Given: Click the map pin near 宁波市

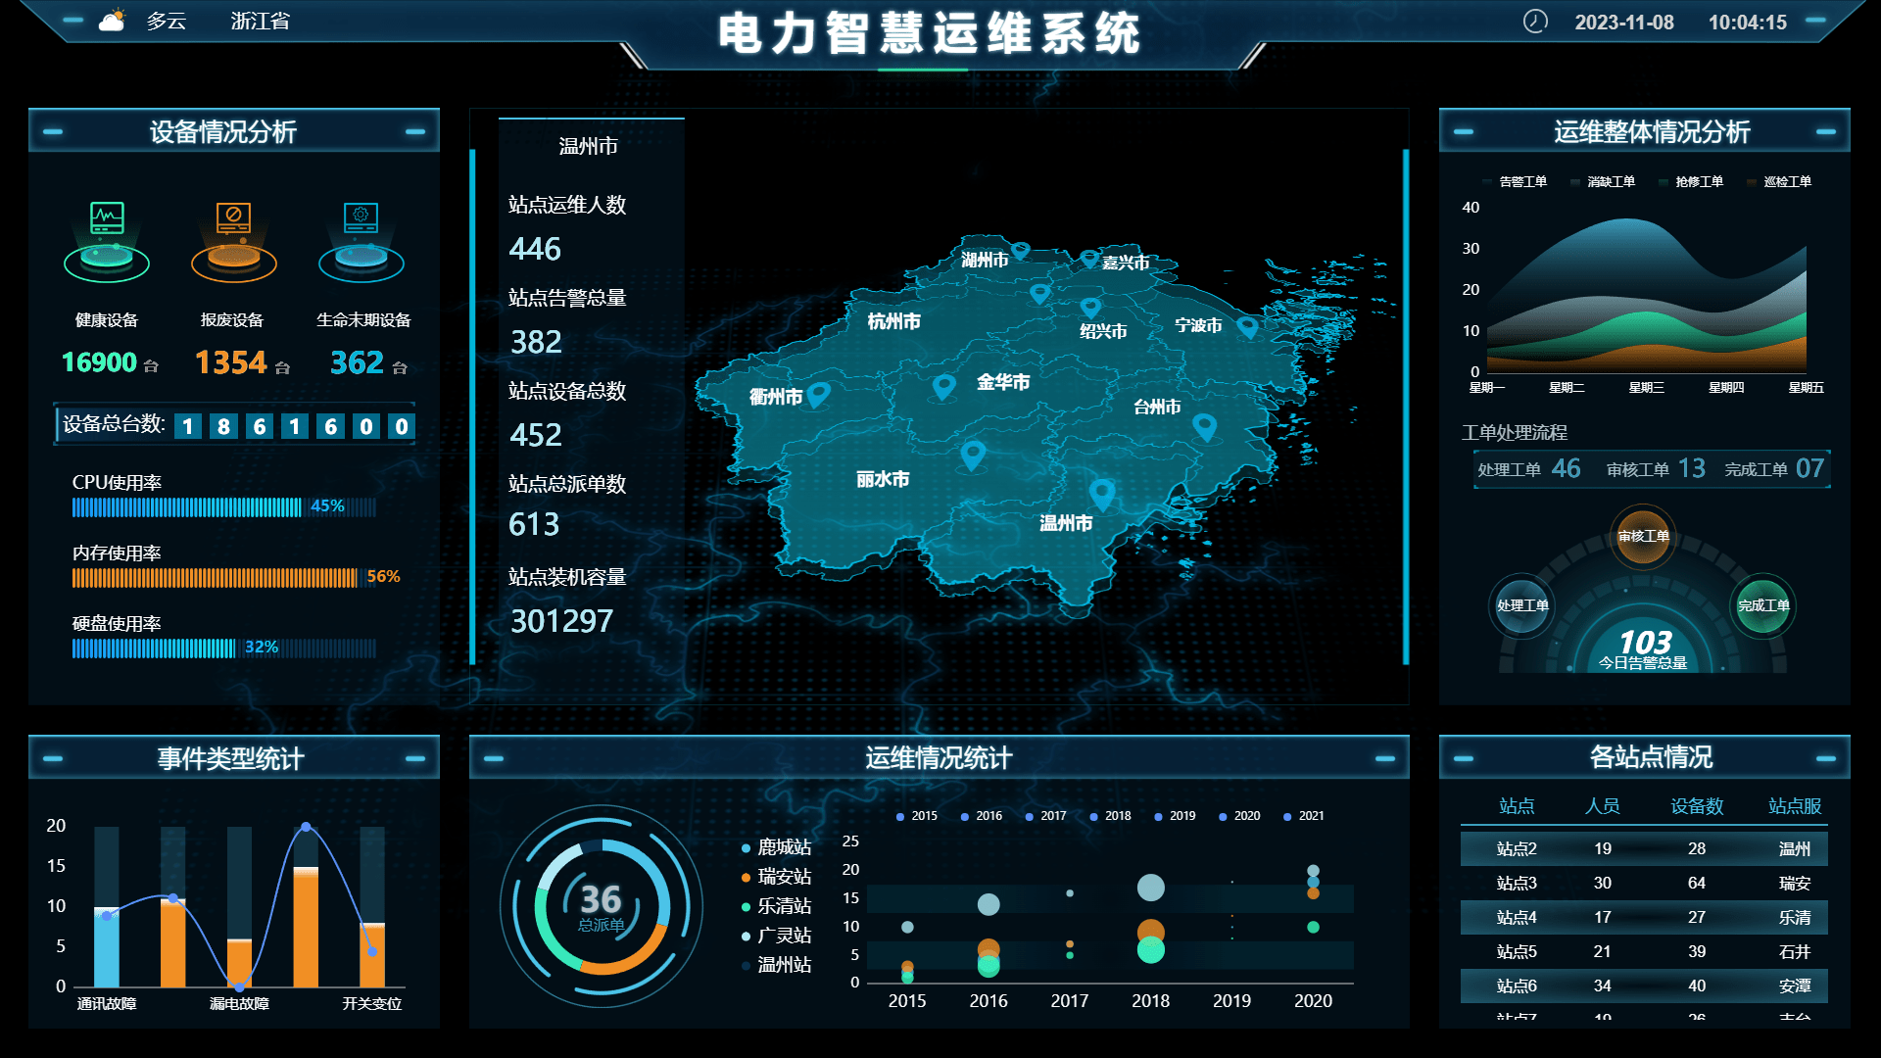Looking at the screenshot, I should tap(1247, 326).
